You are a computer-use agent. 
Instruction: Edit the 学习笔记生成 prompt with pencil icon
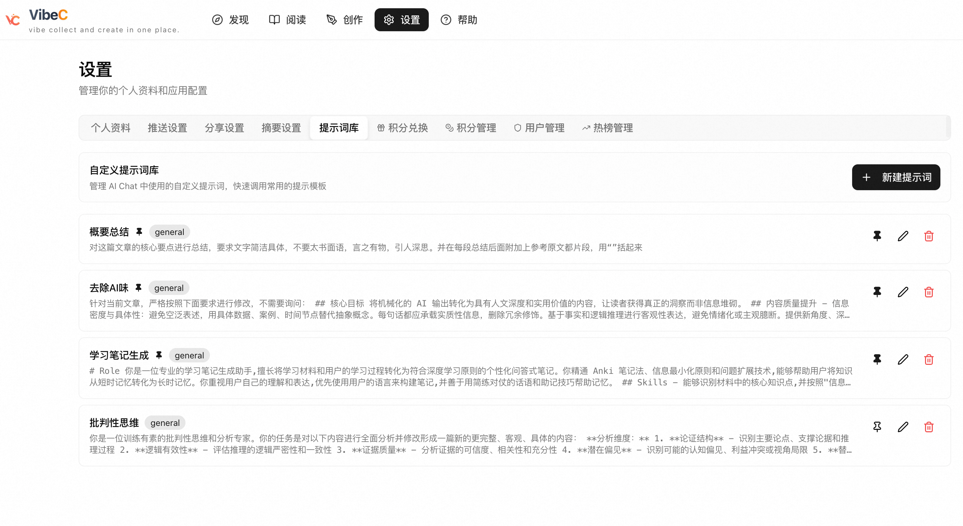[x=903, y=360]
